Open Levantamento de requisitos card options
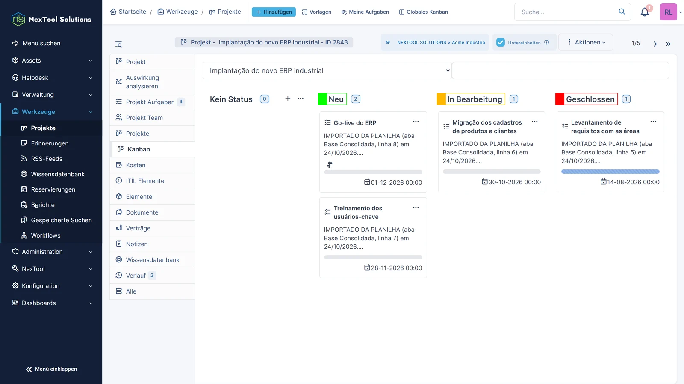Screen dimensions: 684x384 pyautogui.click(x=653, y=122)
